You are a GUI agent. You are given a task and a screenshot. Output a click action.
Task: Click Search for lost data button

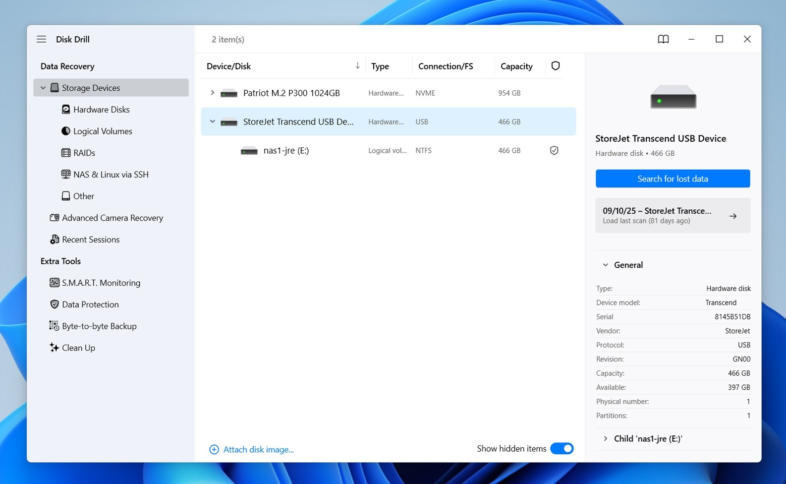[673, 179]
